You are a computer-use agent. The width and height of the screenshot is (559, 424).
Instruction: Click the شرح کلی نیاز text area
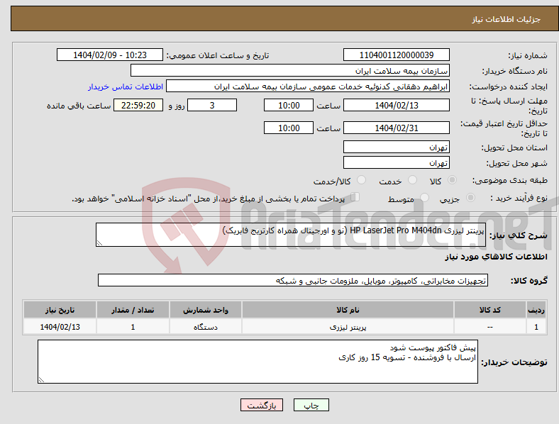291,235
